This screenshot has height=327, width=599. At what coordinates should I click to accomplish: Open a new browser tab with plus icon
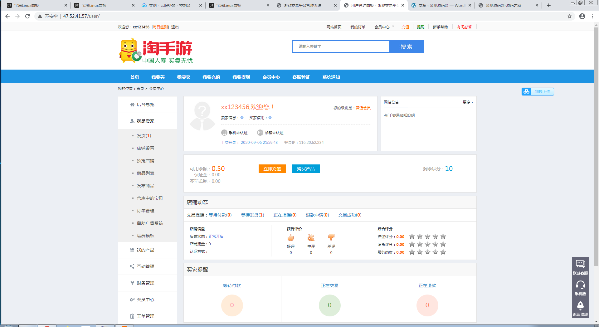[x=549, y=5]
